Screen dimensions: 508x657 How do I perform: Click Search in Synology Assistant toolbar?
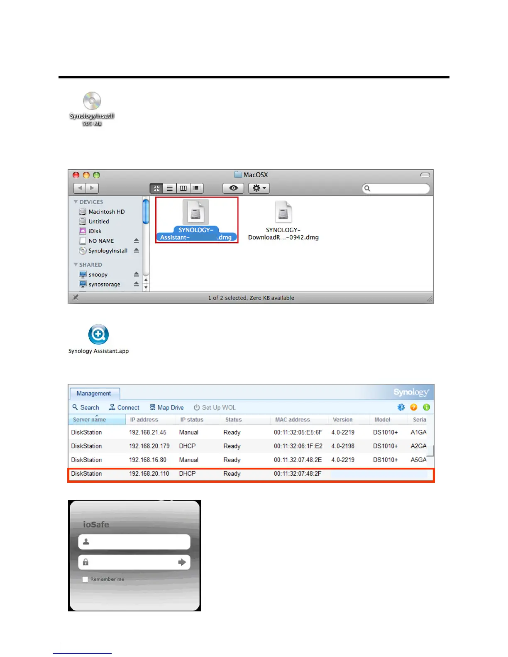[x=85, y=408]
